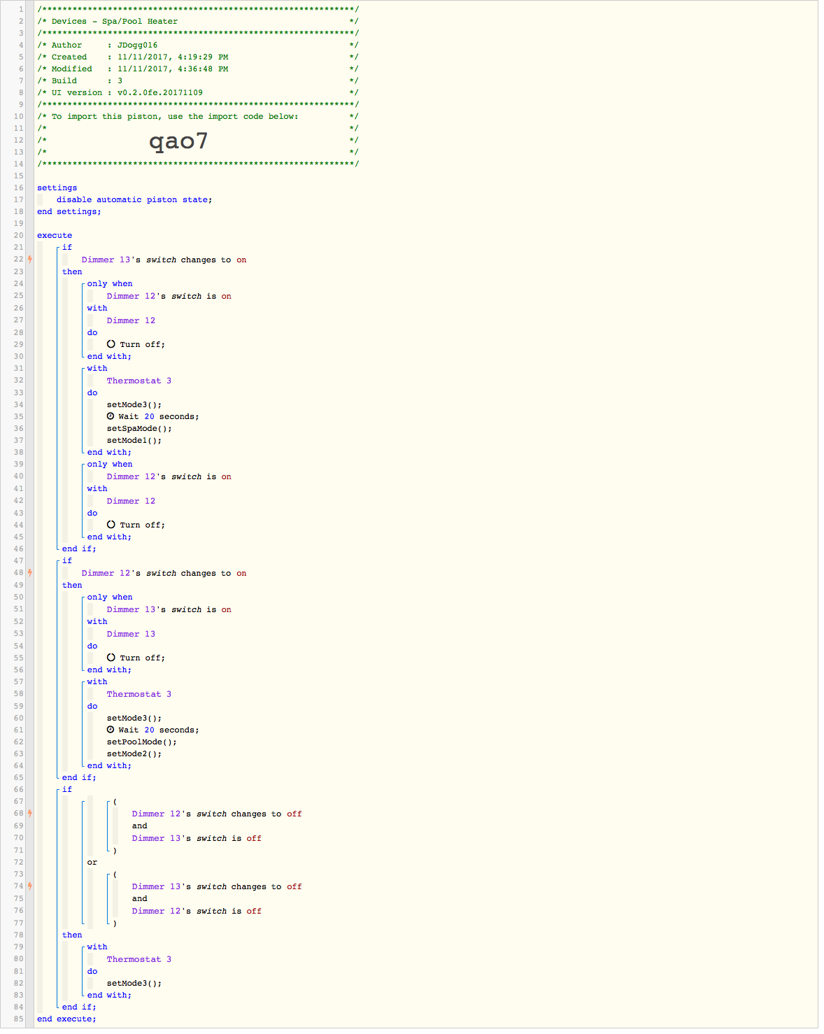Screen dimensions: 824x1034
Task: Click 'end if;' on line 46
Action: tap(79, 548)
